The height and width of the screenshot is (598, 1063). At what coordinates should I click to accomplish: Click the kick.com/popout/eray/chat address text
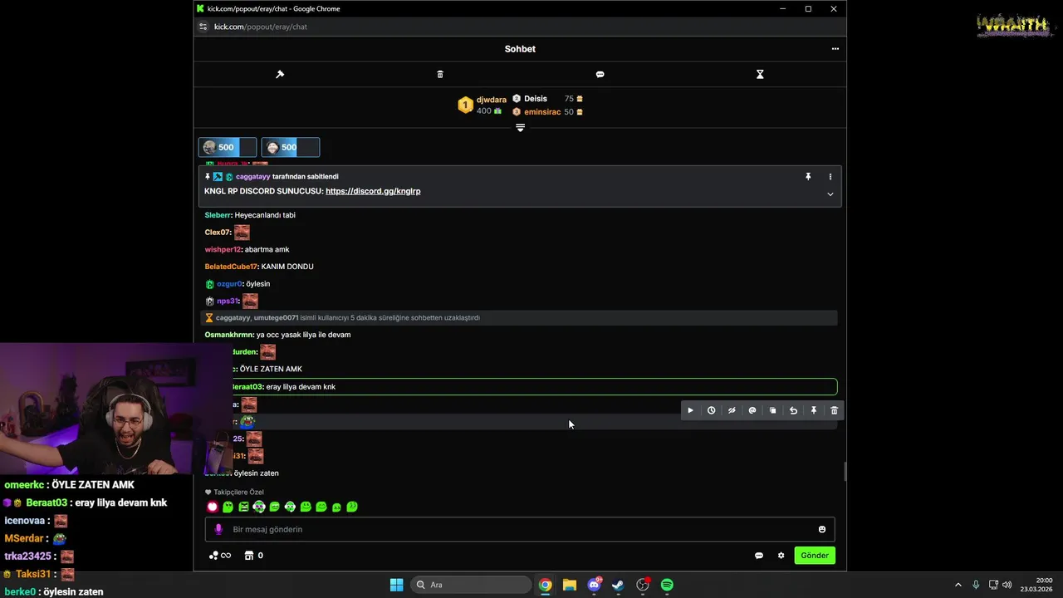click(261, 27)
